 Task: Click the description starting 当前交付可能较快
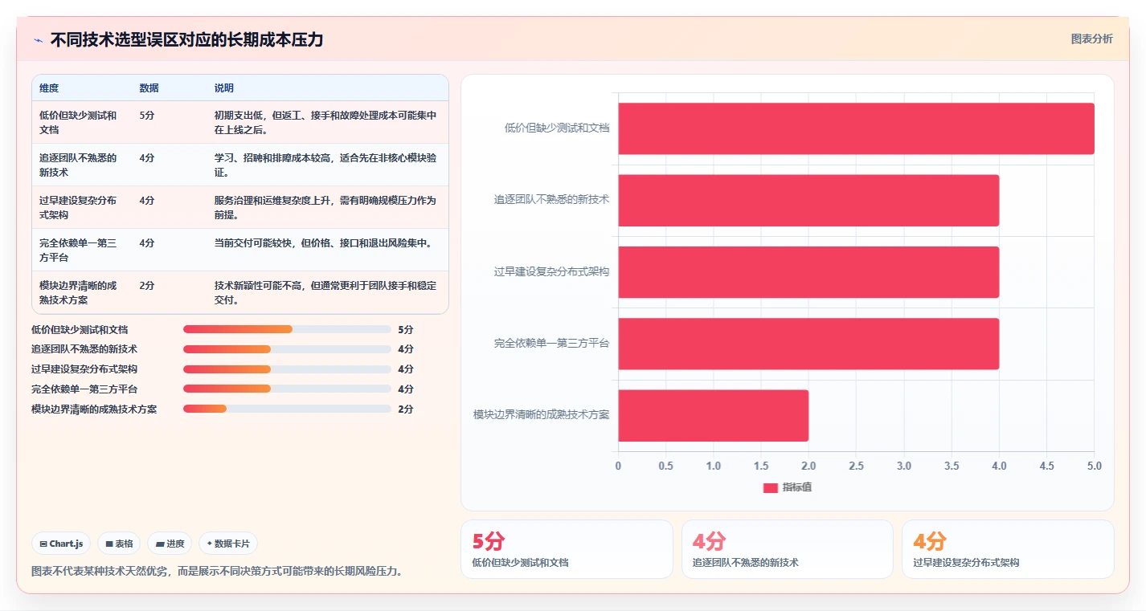(x=325, y=242)
